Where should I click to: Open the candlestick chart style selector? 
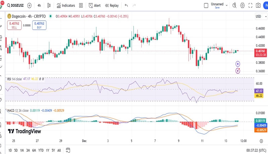click(49, 5)
